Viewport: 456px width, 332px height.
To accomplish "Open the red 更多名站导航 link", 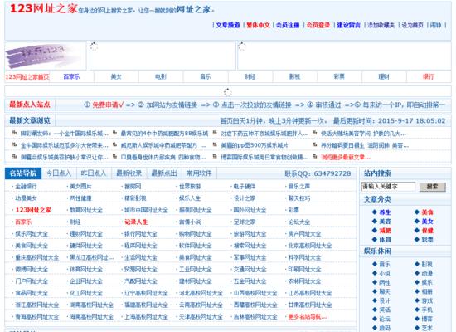I will [x=308, y=316].
